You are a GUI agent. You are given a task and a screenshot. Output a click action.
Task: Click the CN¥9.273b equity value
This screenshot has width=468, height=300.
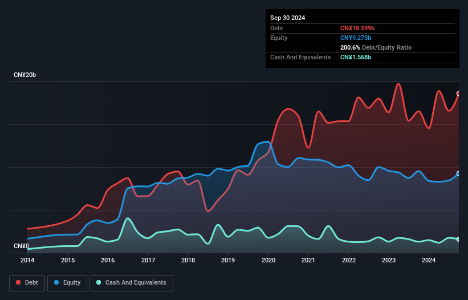356,38
